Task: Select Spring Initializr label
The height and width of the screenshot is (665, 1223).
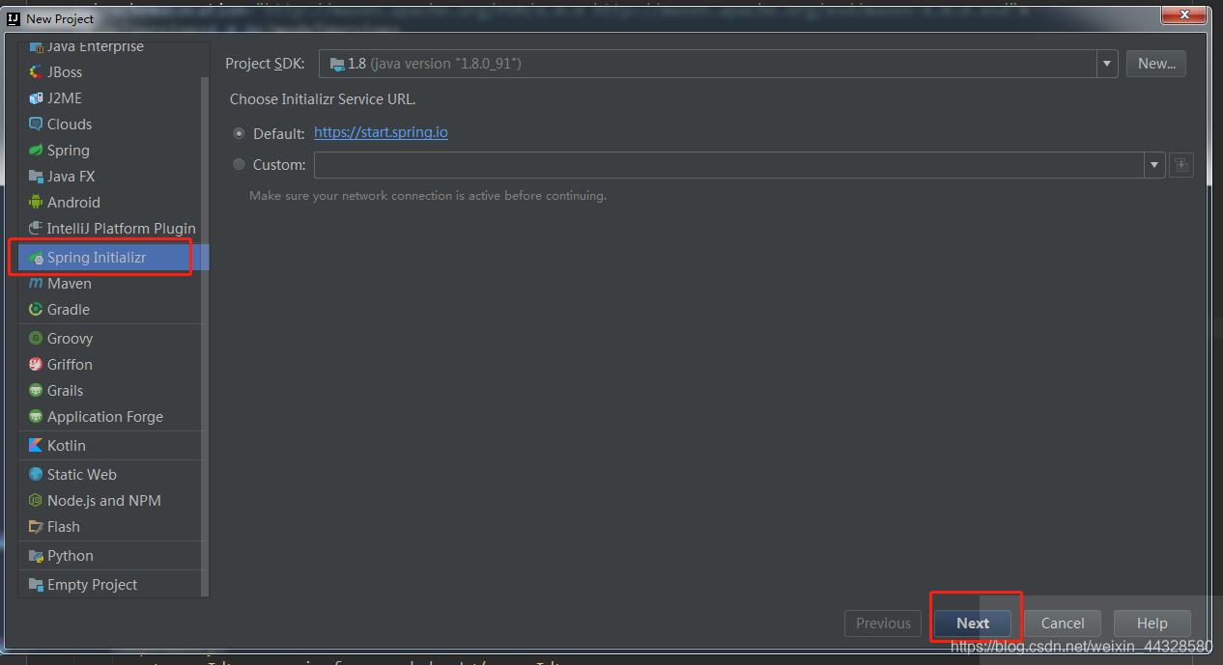Action: (97, 258)
